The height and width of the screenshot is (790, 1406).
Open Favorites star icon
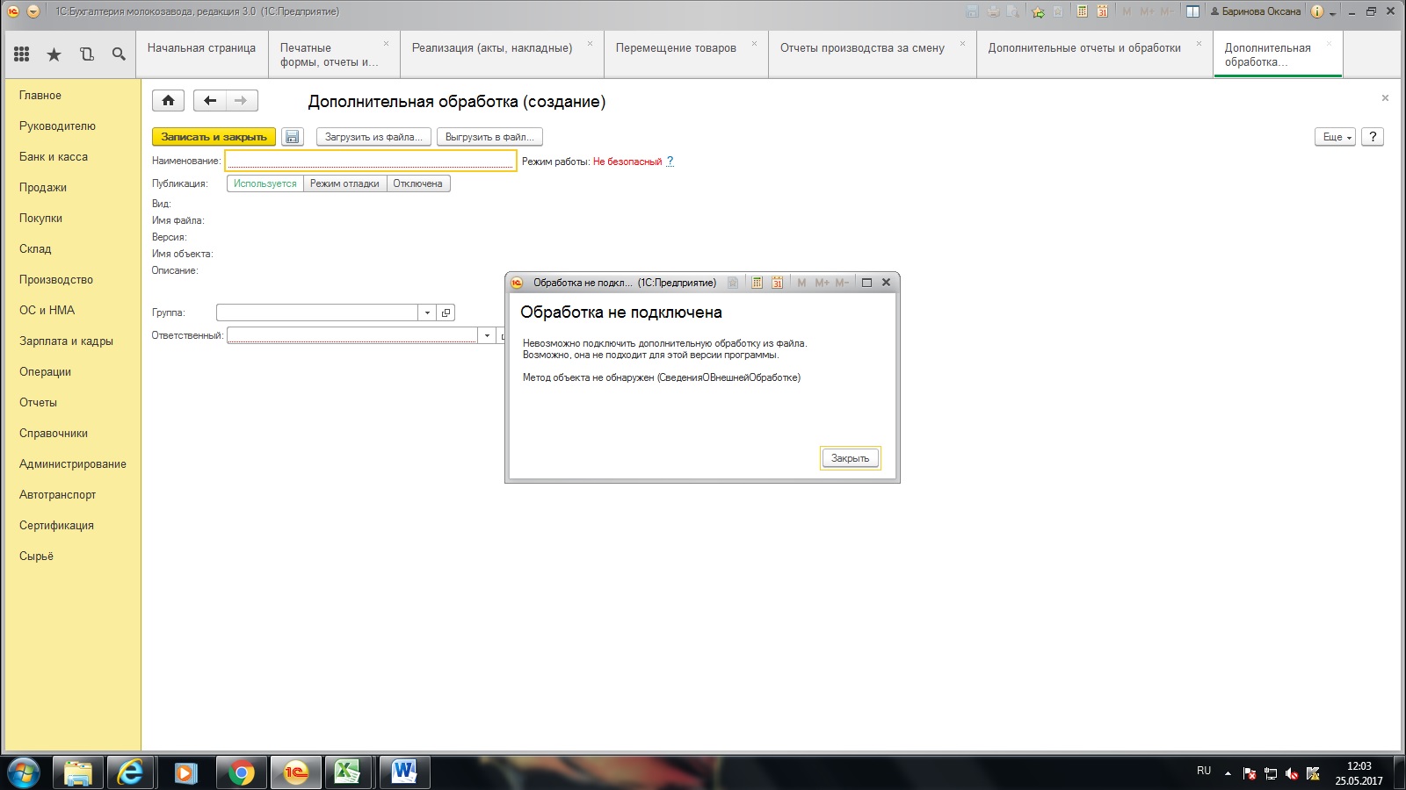(54, 54)
